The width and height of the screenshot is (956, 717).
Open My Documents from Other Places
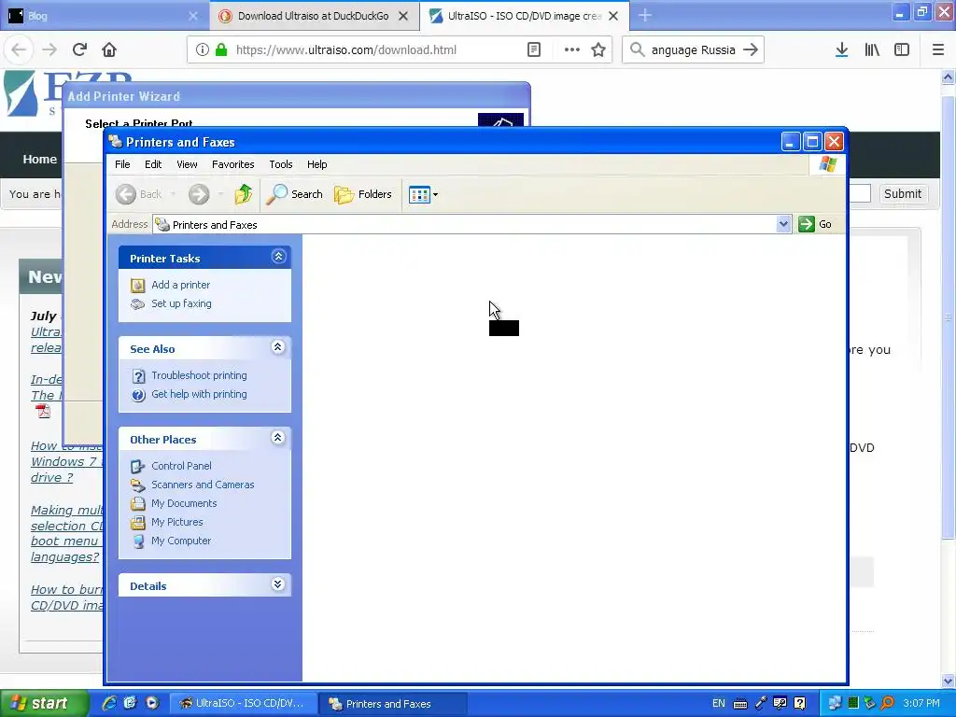(x=184, y=503)
